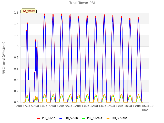Click the y-axis tick label 0.2
Screen dimensions: 164x123
tap(16, 91)
